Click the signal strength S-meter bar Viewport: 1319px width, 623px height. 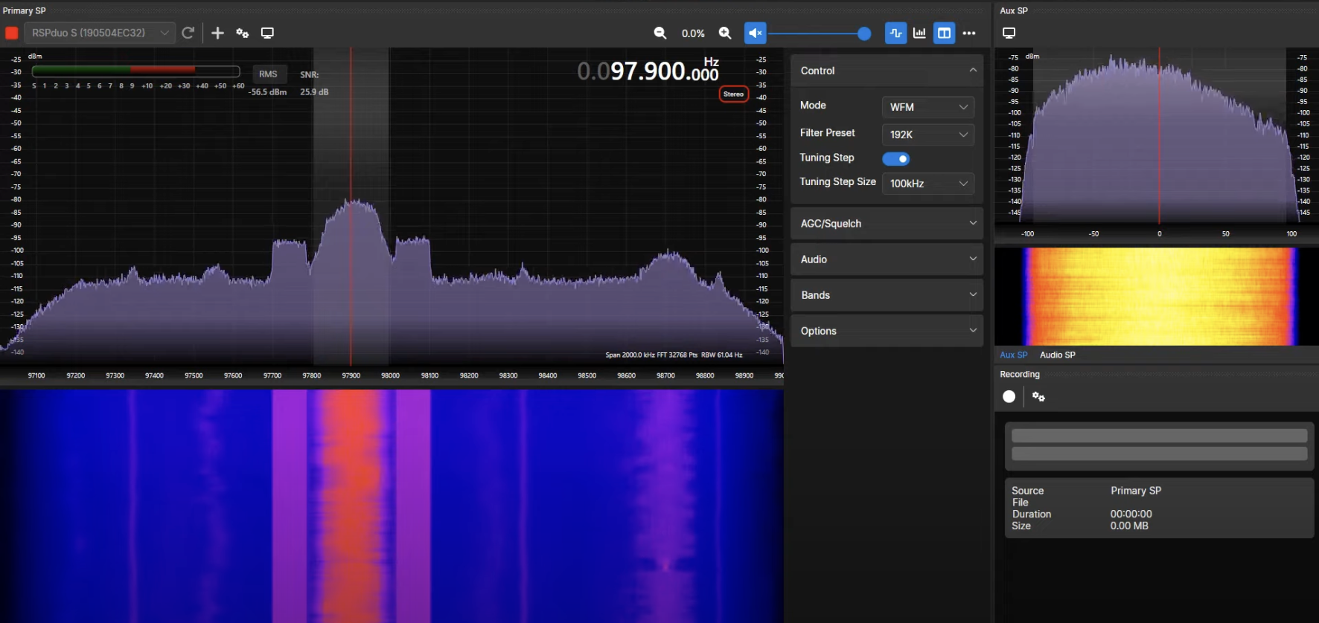[x=135, y=71]
